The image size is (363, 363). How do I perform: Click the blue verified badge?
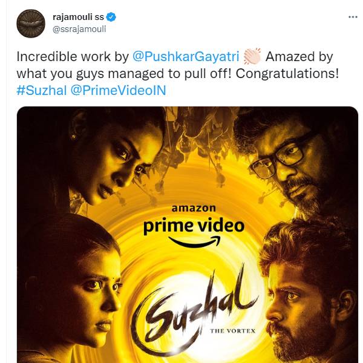click(111, 17)
